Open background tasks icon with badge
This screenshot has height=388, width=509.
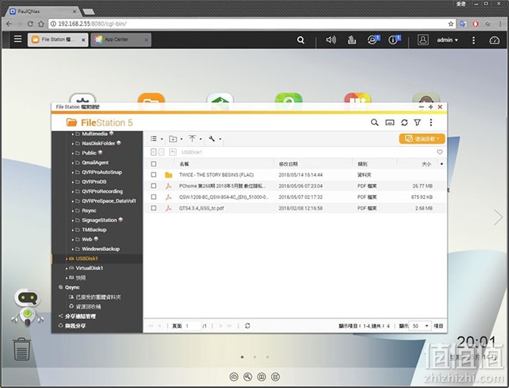point(373,39)
